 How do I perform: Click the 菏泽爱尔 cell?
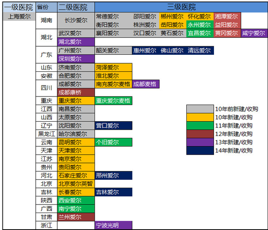click(113, 67)
